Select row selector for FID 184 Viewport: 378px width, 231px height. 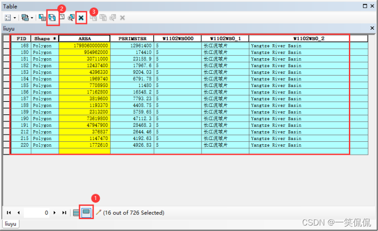(x=6, y=79)
